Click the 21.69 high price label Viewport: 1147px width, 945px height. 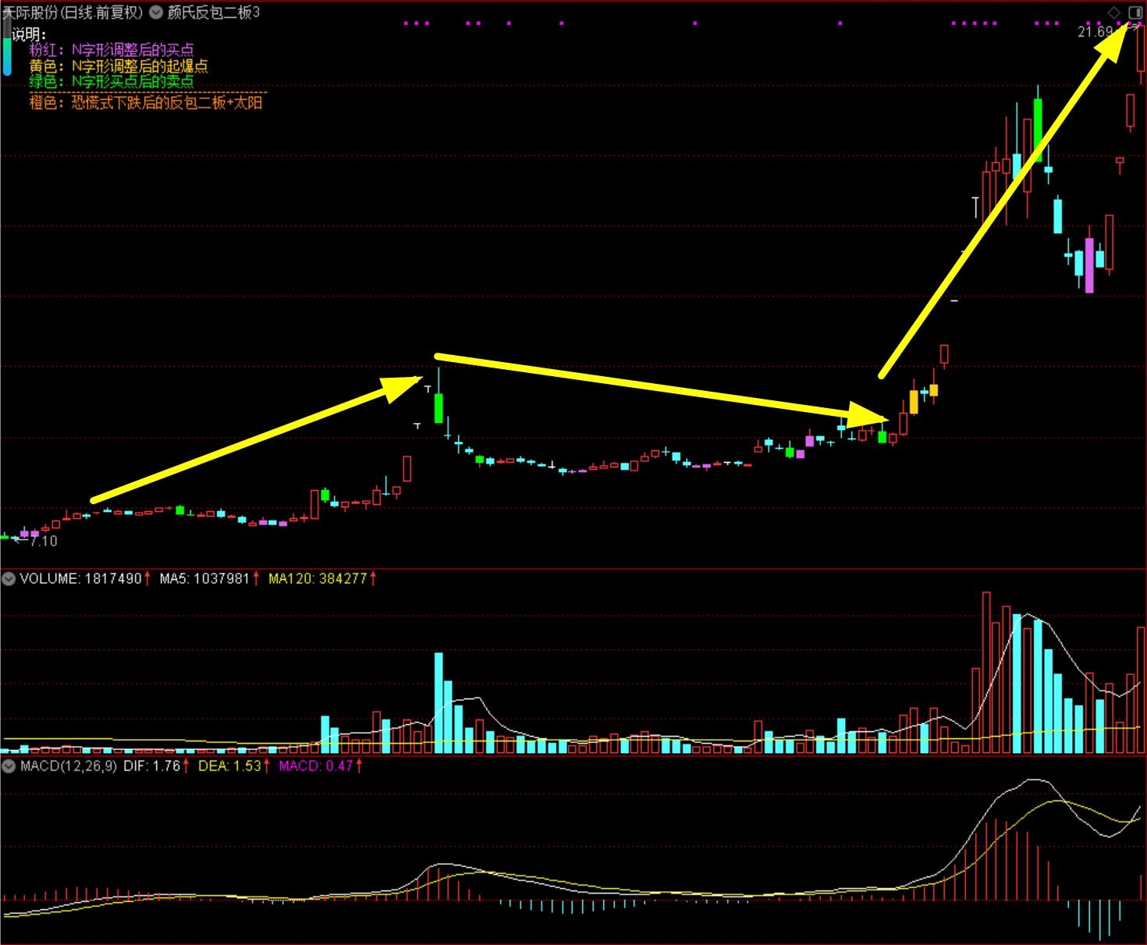click(x=1095, y=32)
